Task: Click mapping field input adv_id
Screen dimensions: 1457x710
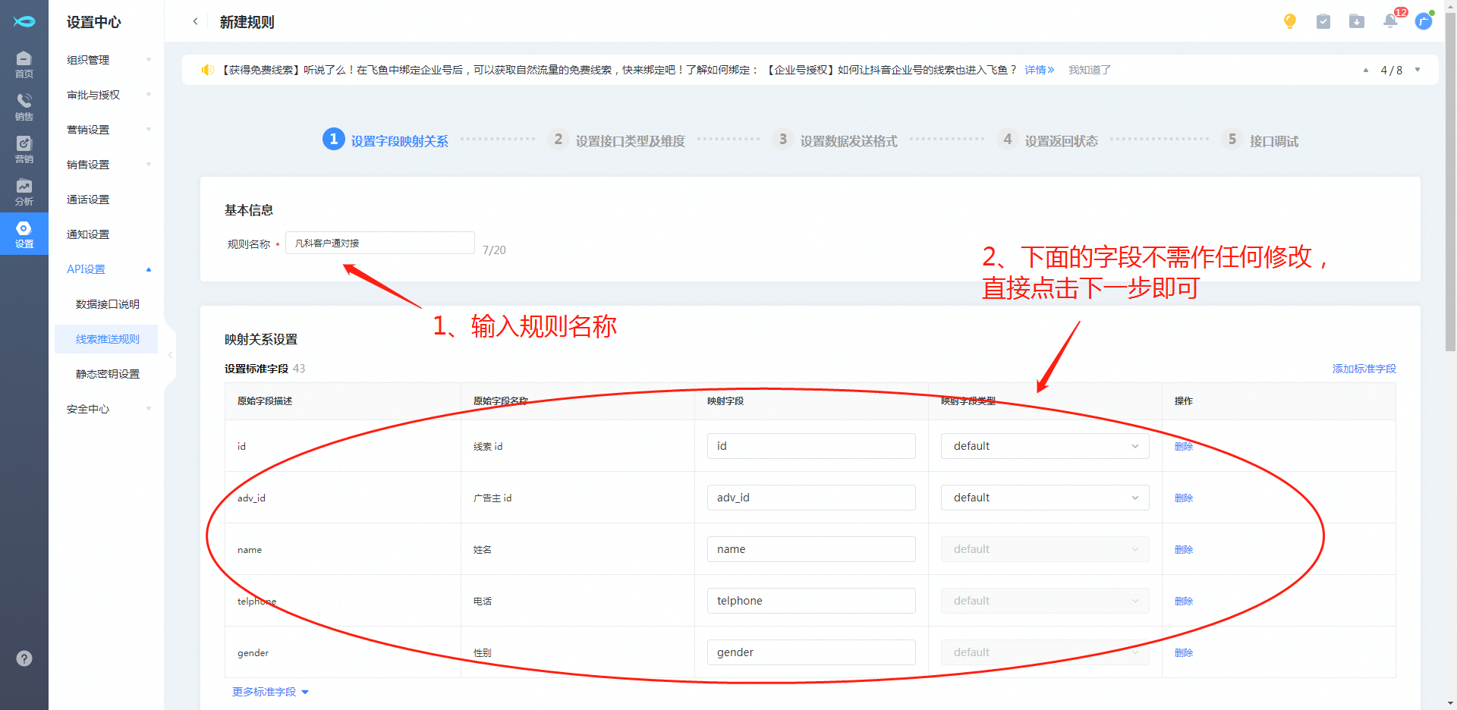Action: click(811, 498)
